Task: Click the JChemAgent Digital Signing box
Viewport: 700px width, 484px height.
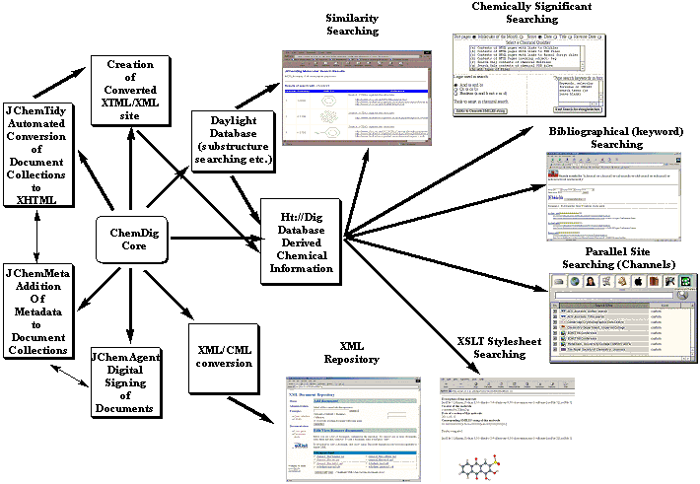Action: [x=125, y=382]
